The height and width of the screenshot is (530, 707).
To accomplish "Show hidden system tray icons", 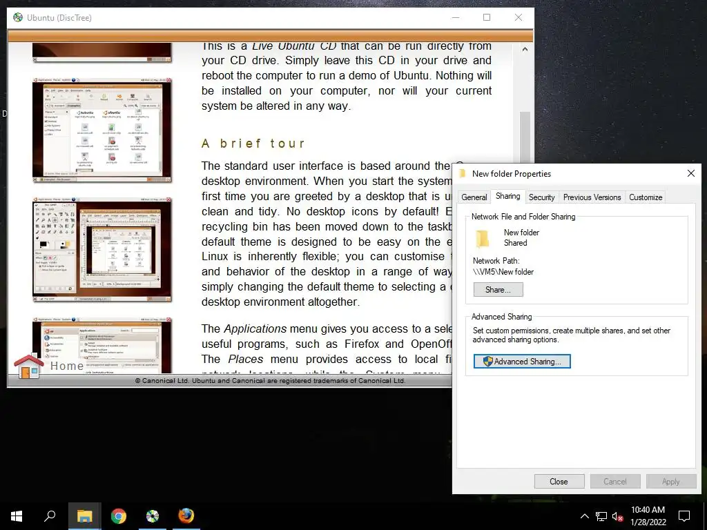I will click(x=584, y=516).
